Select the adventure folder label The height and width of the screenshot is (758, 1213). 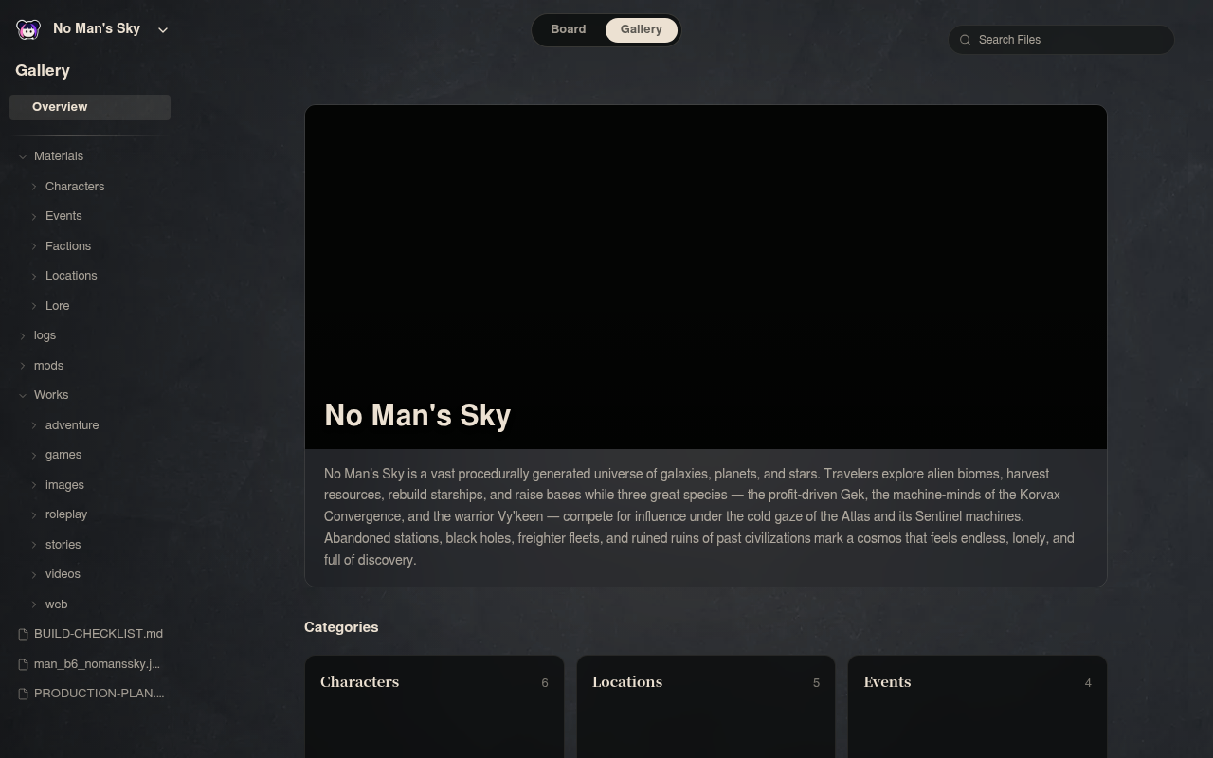click(72, 425)
